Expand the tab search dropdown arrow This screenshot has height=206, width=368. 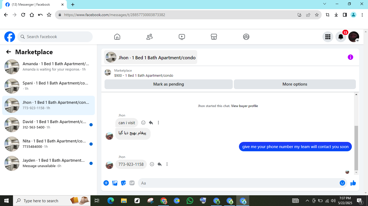click(x=325, y=4)
